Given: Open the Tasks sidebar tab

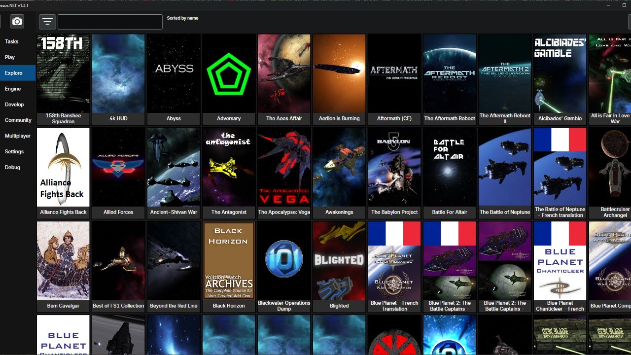Looking at the screenshot, I should pyautogui.click(x=18, y=41).
